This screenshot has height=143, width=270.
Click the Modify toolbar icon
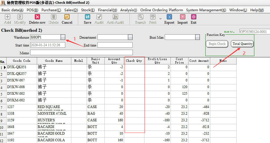pyautogui.click(x=20, y=19)
